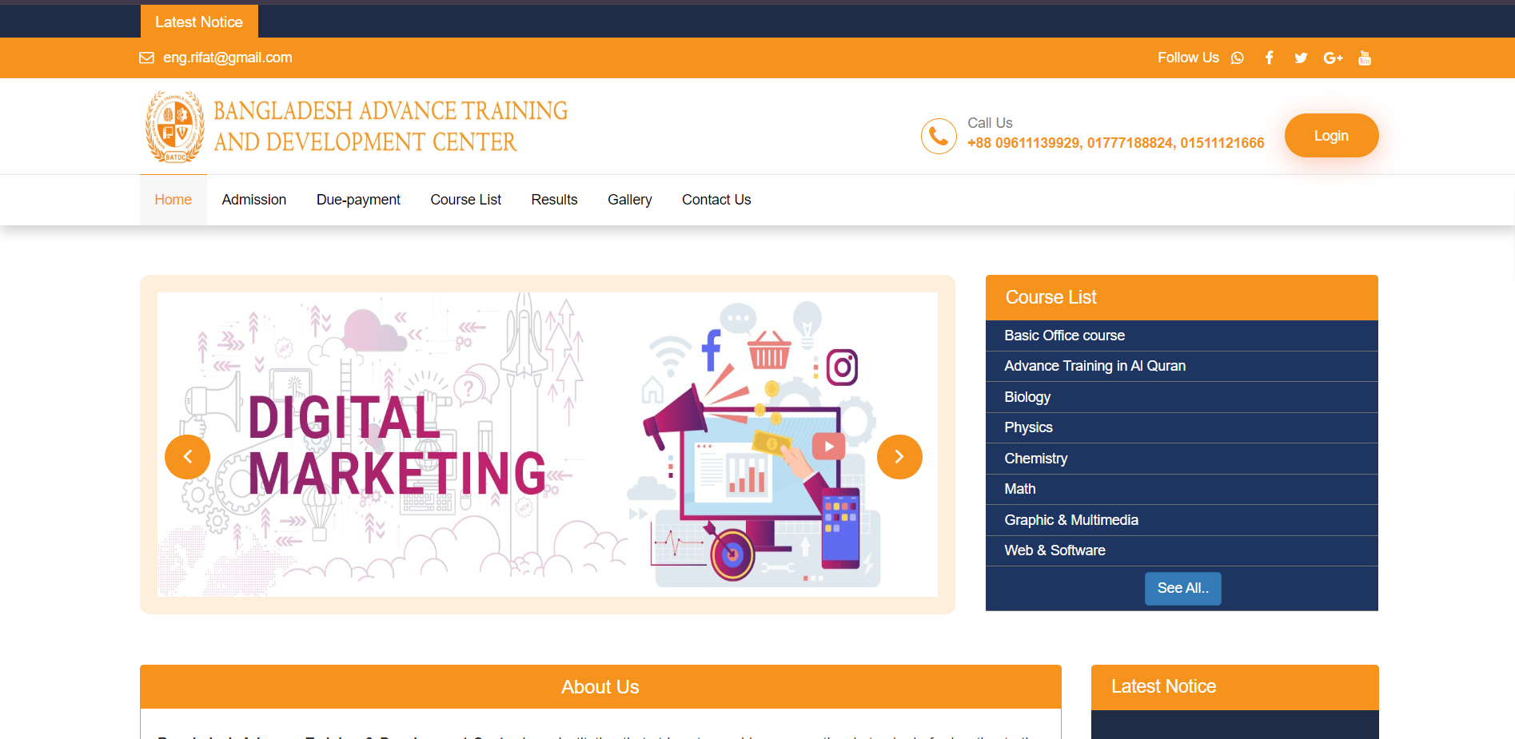Advance slider with right arrow button
Screen dimensions: 1515x739
[x=899, y=457]
